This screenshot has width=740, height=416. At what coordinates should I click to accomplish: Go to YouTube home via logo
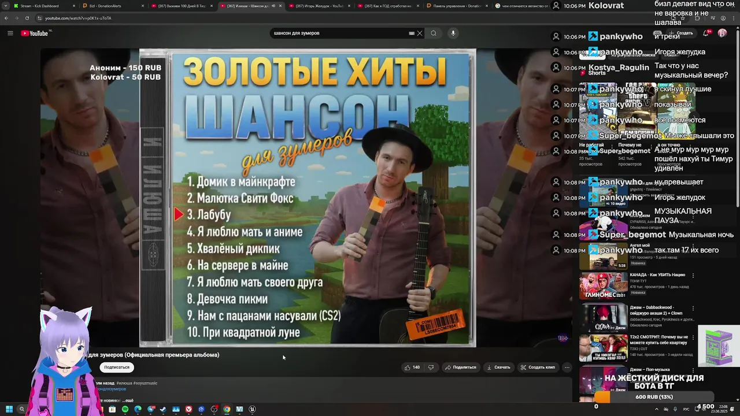point(35,33)
